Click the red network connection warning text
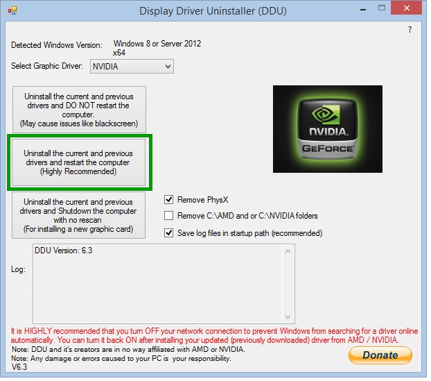 click(214, 335)
